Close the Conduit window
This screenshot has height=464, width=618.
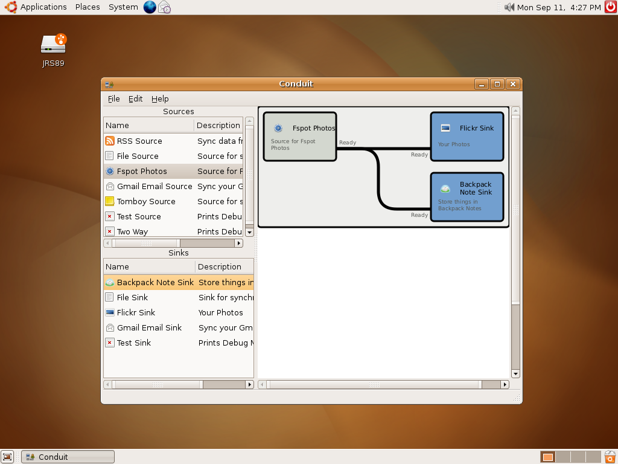[x=513, y=84]
